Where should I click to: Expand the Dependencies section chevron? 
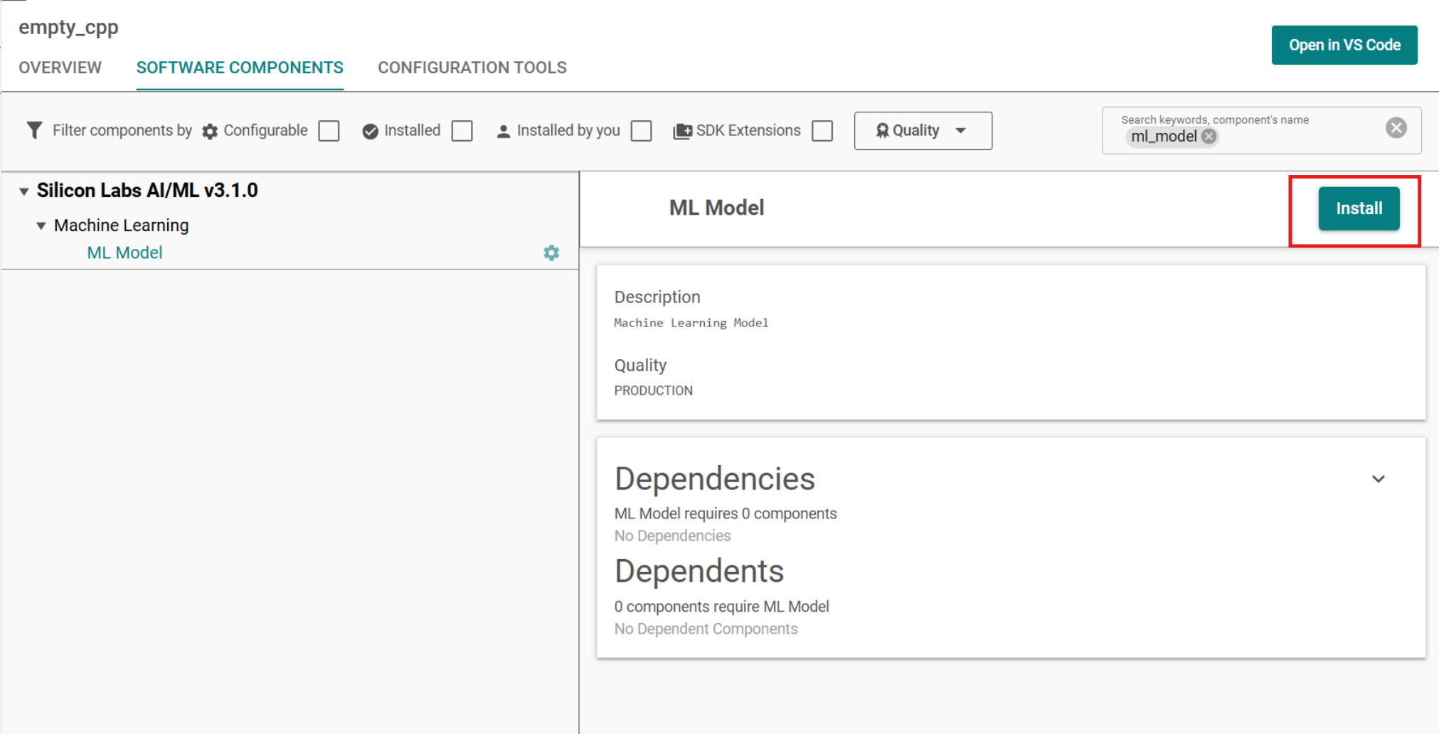tap(1379, 479)
